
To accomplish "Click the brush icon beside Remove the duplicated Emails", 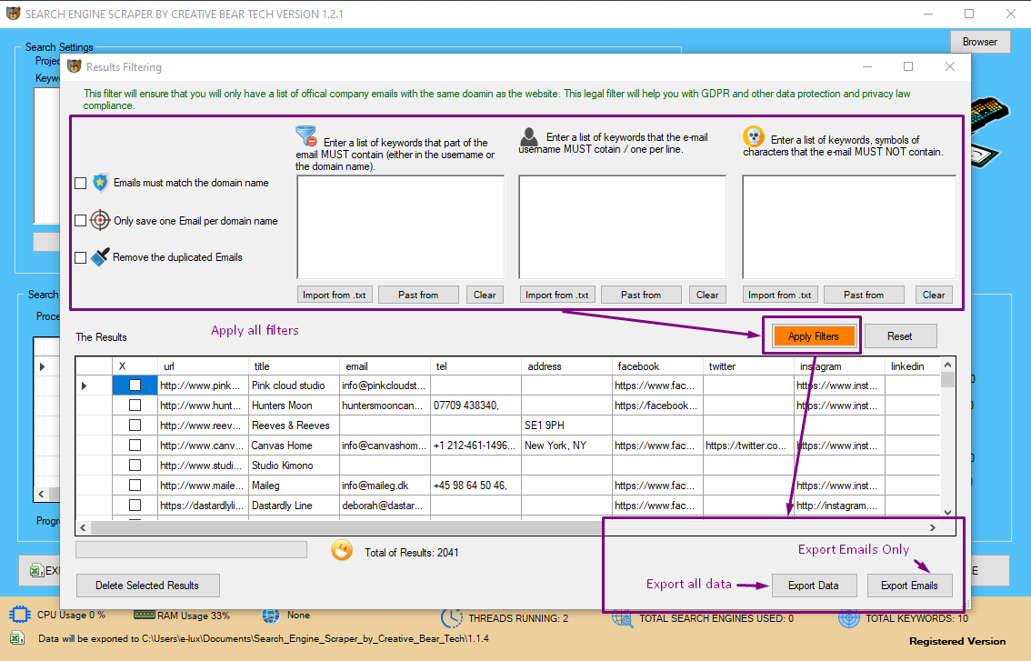I will coord(100,256).
